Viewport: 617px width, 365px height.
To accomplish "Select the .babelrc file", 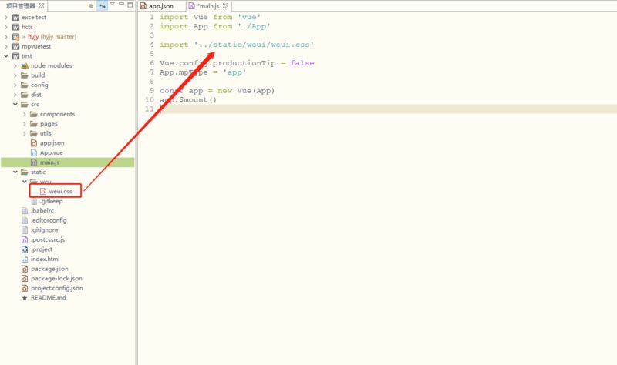I will (x=42, y=210).
